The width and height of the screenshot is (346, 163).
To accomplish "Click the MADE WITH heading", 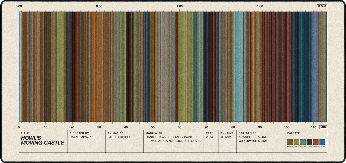I will (x=154, y=133).
